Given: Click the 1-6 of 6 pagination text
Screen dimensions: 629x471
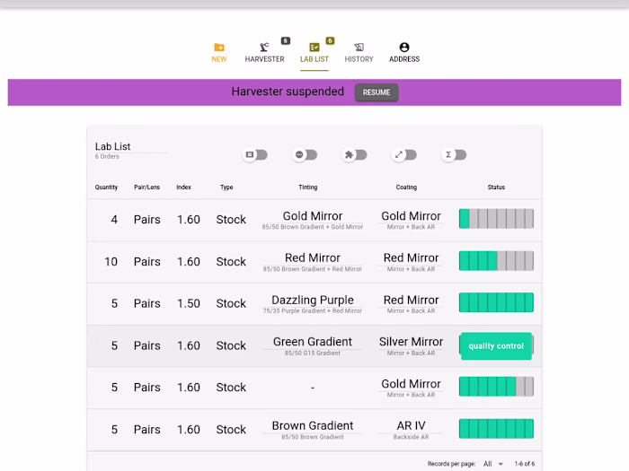Looking at the screenshot, I should (x=525, y=464).
